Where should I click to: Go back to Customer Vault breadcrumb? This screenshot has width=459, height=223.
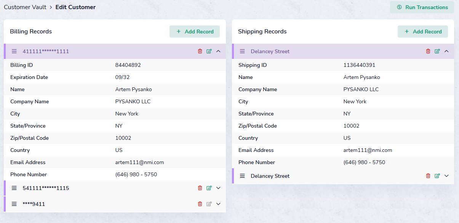pos(25,7)
